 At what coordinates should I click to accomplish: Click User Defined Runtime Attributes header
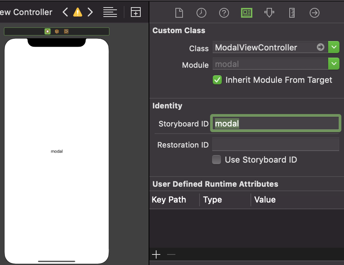(x=215, y=184)
